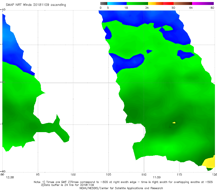This screenshot has height=190, width=217.
Task: Click the title 'SMAP NRT Winds 20181109 ascending'
Action: coord(36,5)
